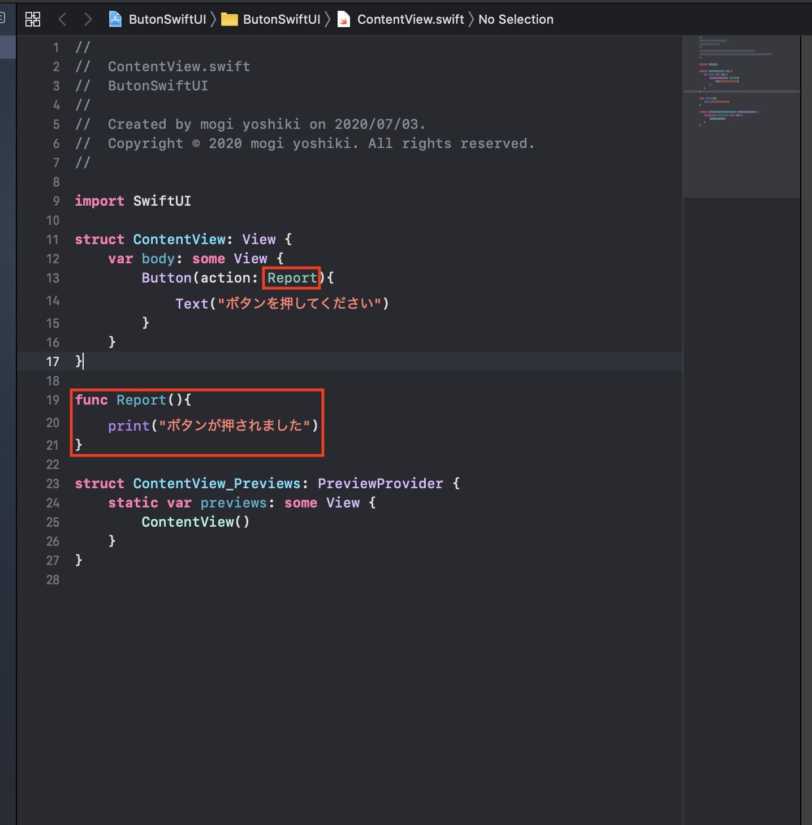Click the 'ContentView.swift' comment on line 2
This screenshot has width=812, height=825.
click(x=179, y=67)
